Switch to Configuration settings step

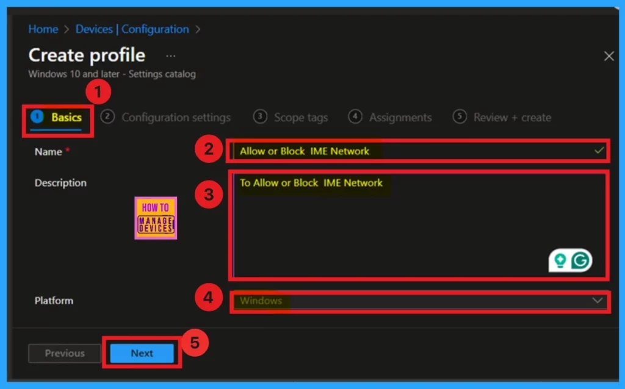pyautogui.click(x=165, y=118)
